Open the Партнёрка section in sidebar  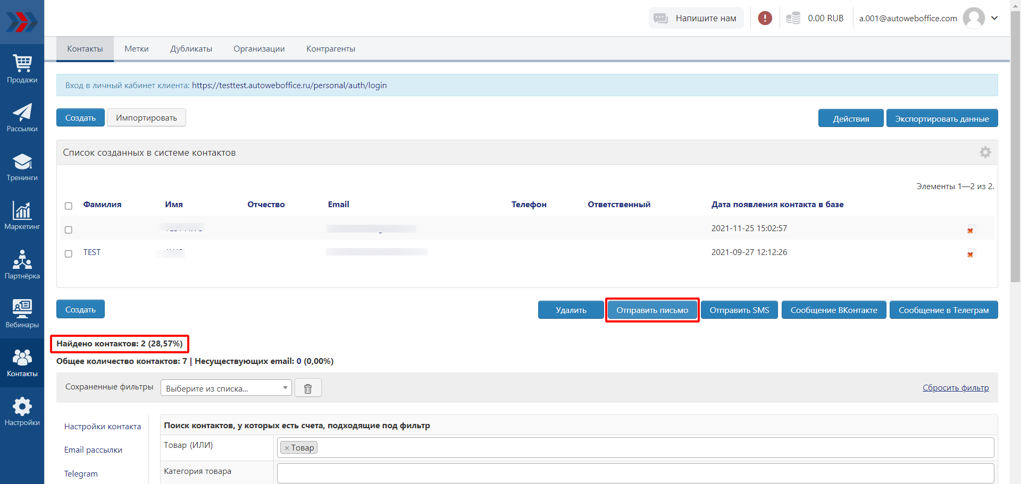(x=22, y=264)
